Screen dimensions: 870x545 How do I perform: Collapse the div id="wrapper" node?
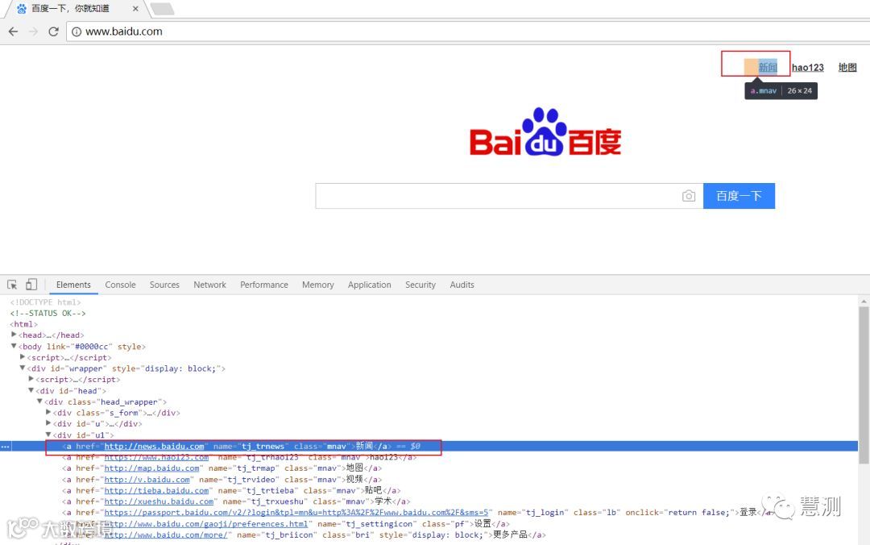[x=23, y=368]
